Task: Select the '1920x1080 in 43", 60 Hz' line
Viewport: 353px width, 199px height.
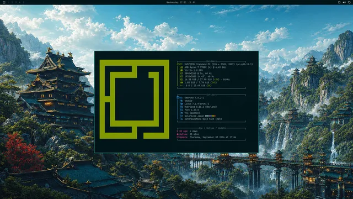Action: pyautogui.click(x=199, y=76)
